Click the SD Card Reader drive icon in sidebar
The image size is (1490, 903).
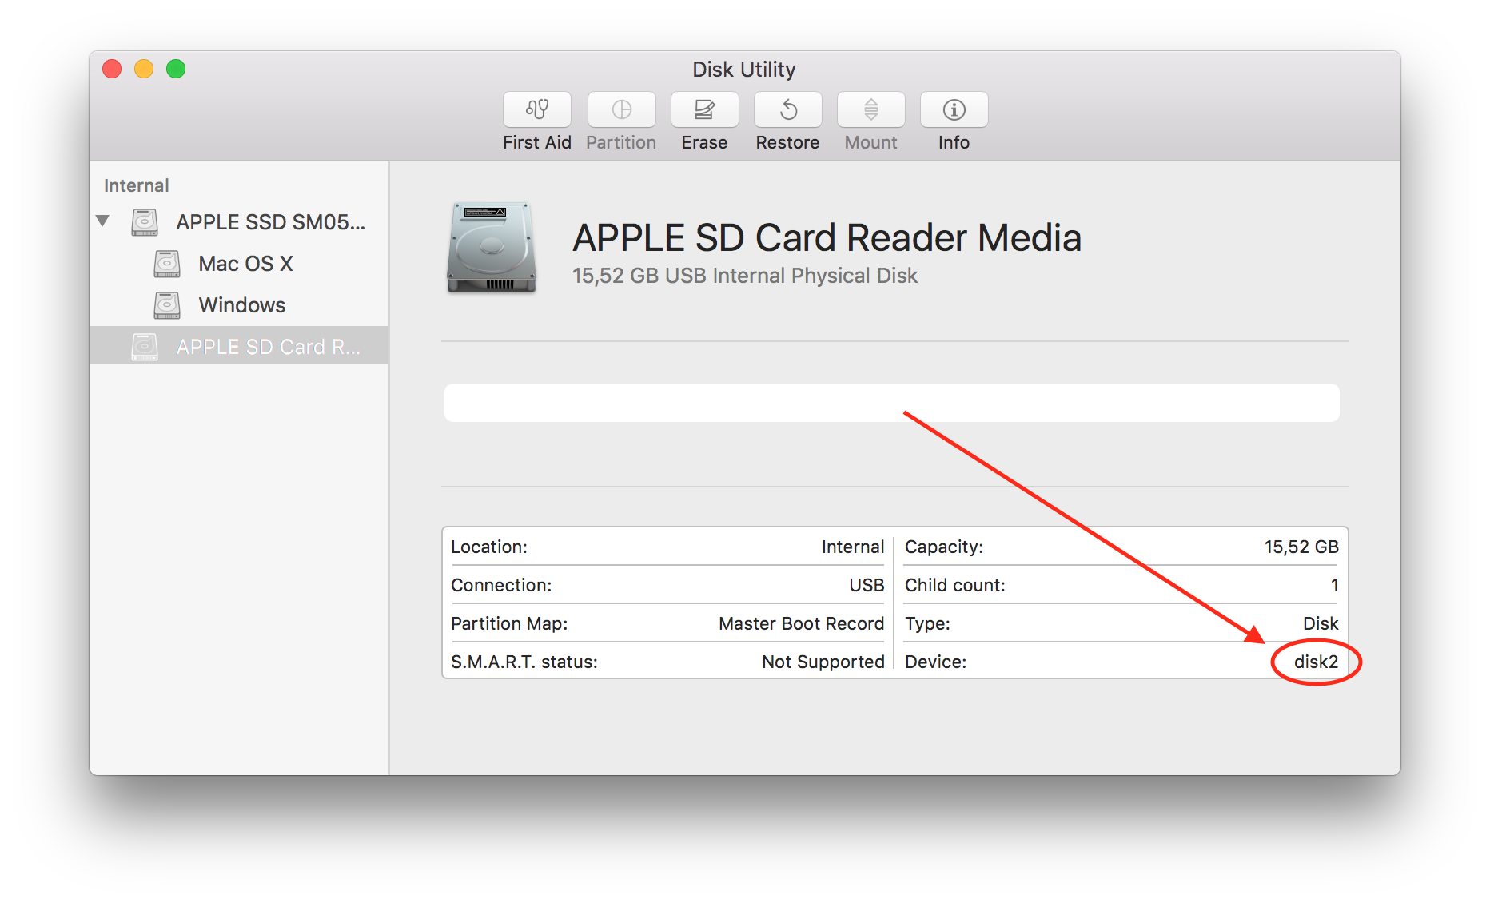[x=145, y=347]
